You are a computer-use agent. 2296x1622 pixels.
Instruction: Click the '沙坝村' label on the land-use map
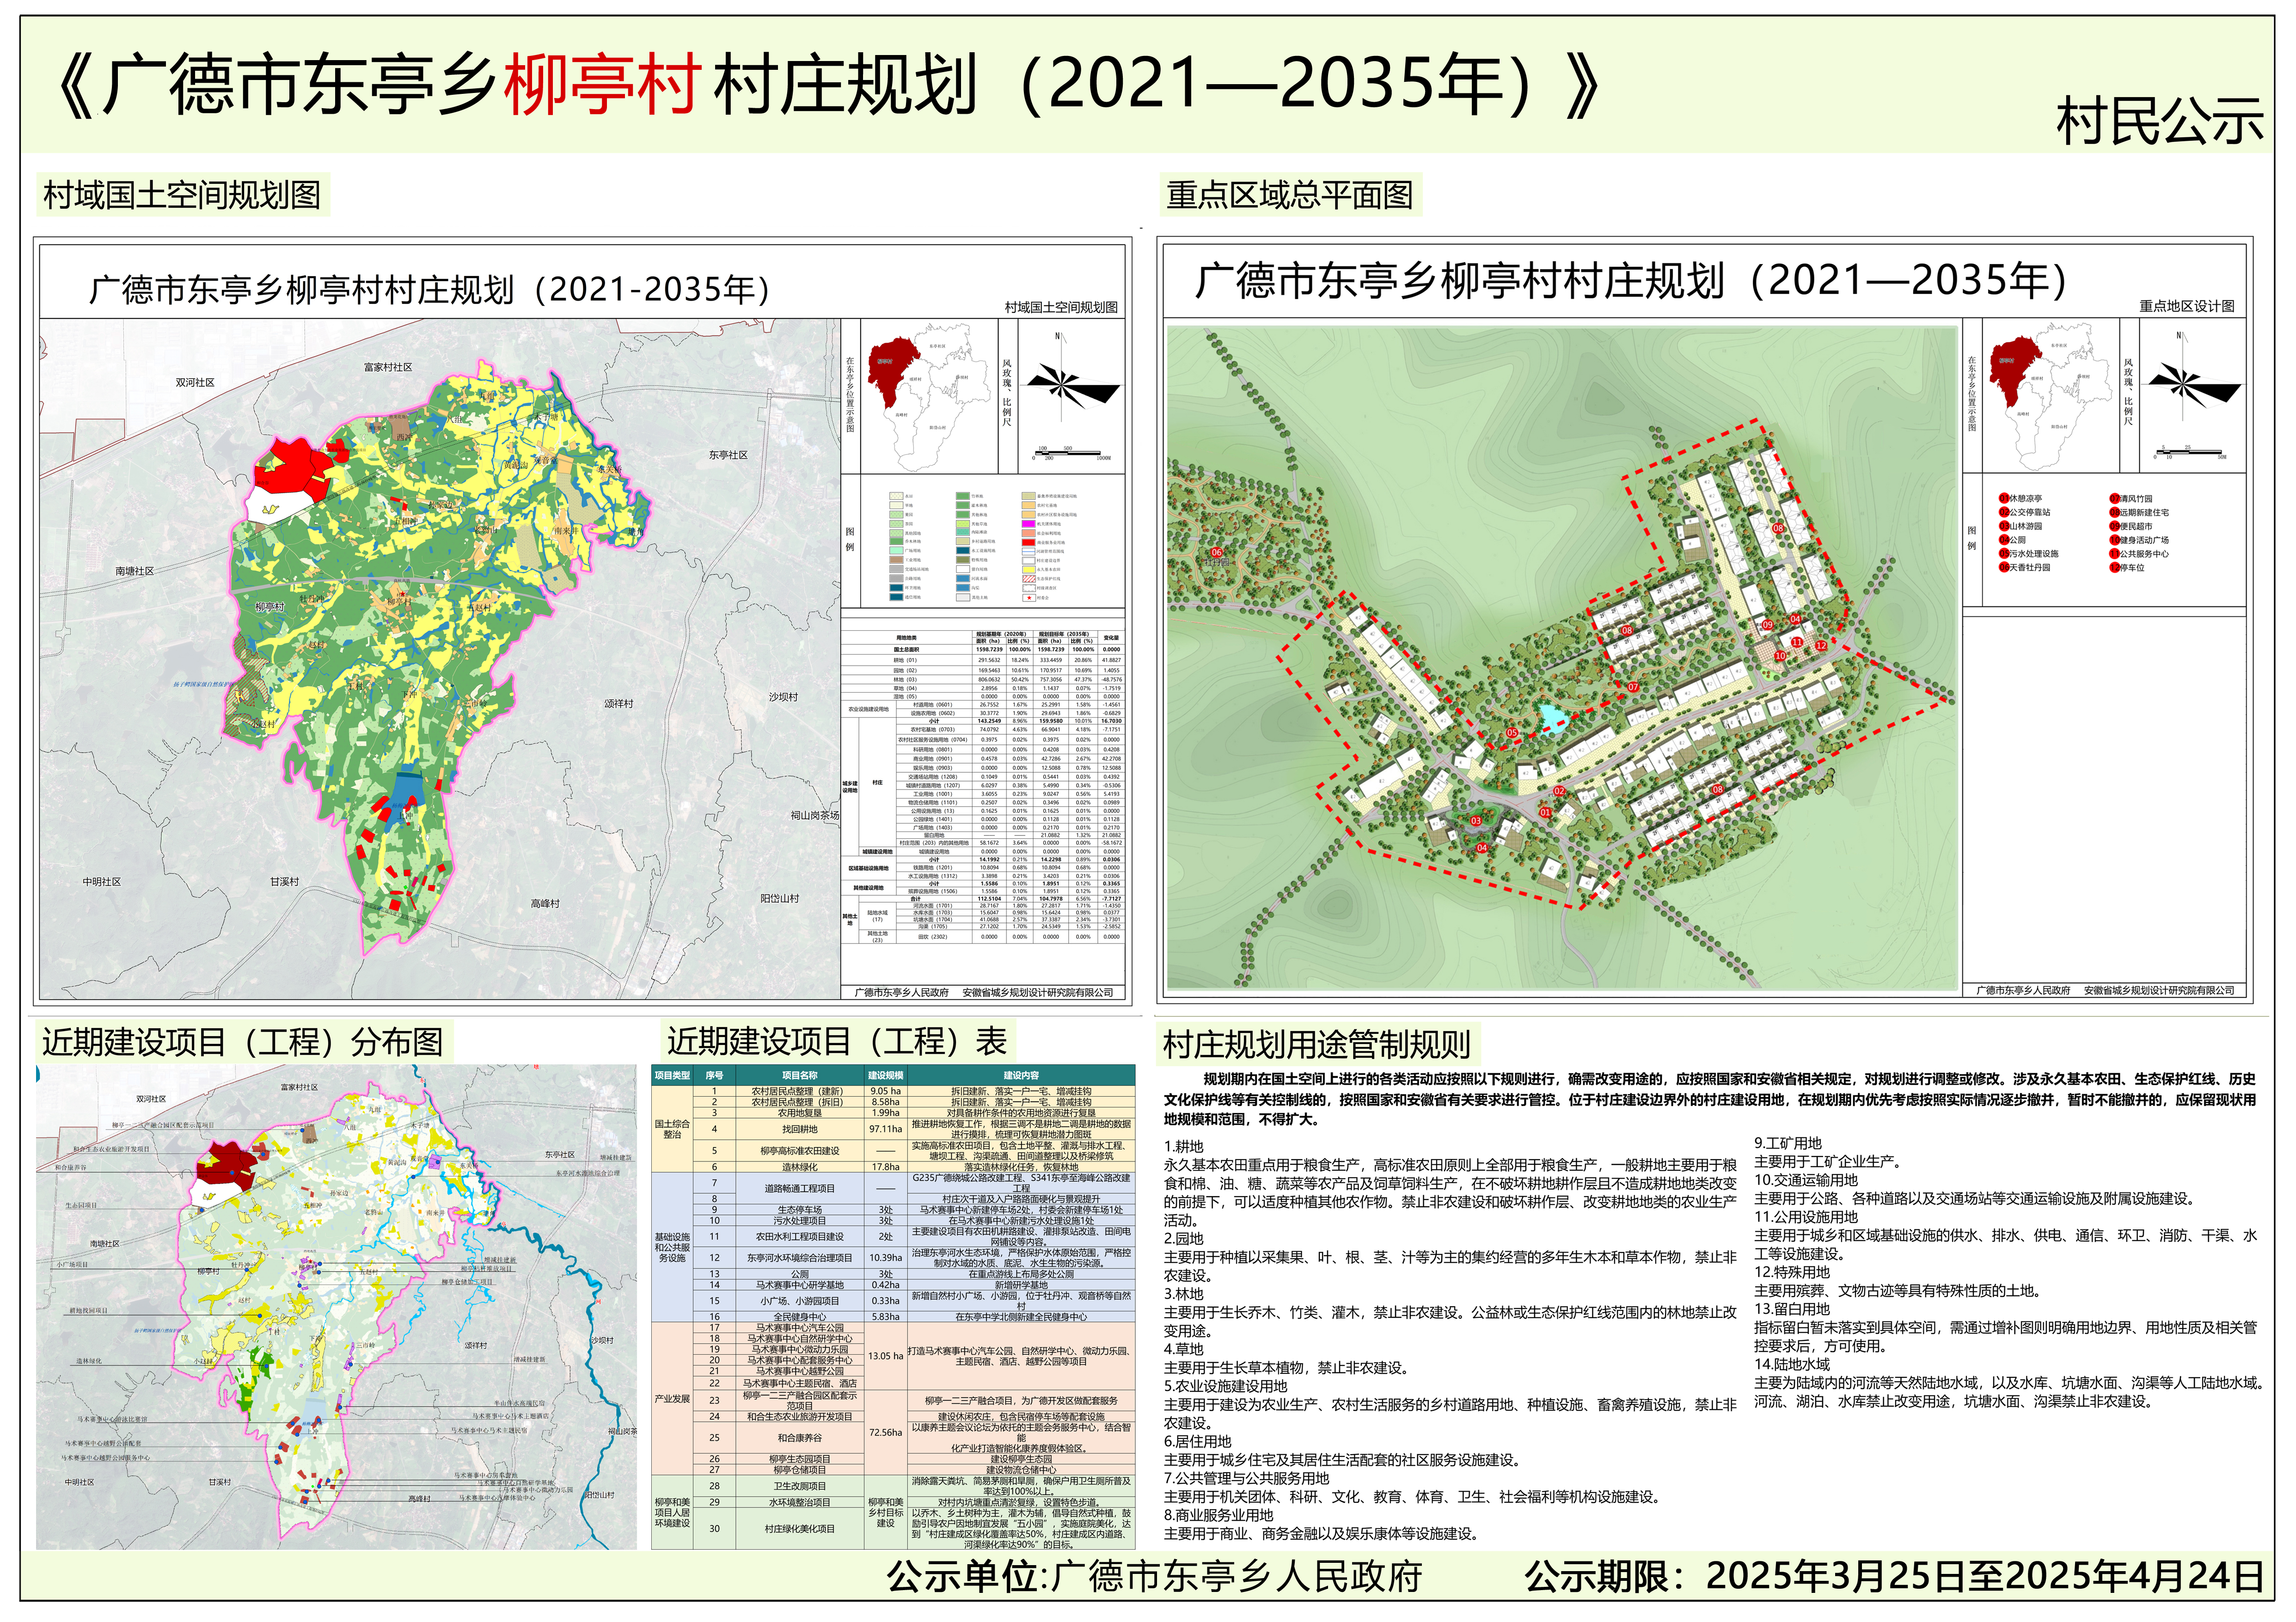783,697
